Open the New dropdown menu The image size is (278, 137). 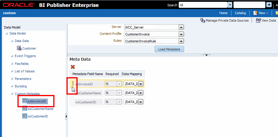(263, 13)
